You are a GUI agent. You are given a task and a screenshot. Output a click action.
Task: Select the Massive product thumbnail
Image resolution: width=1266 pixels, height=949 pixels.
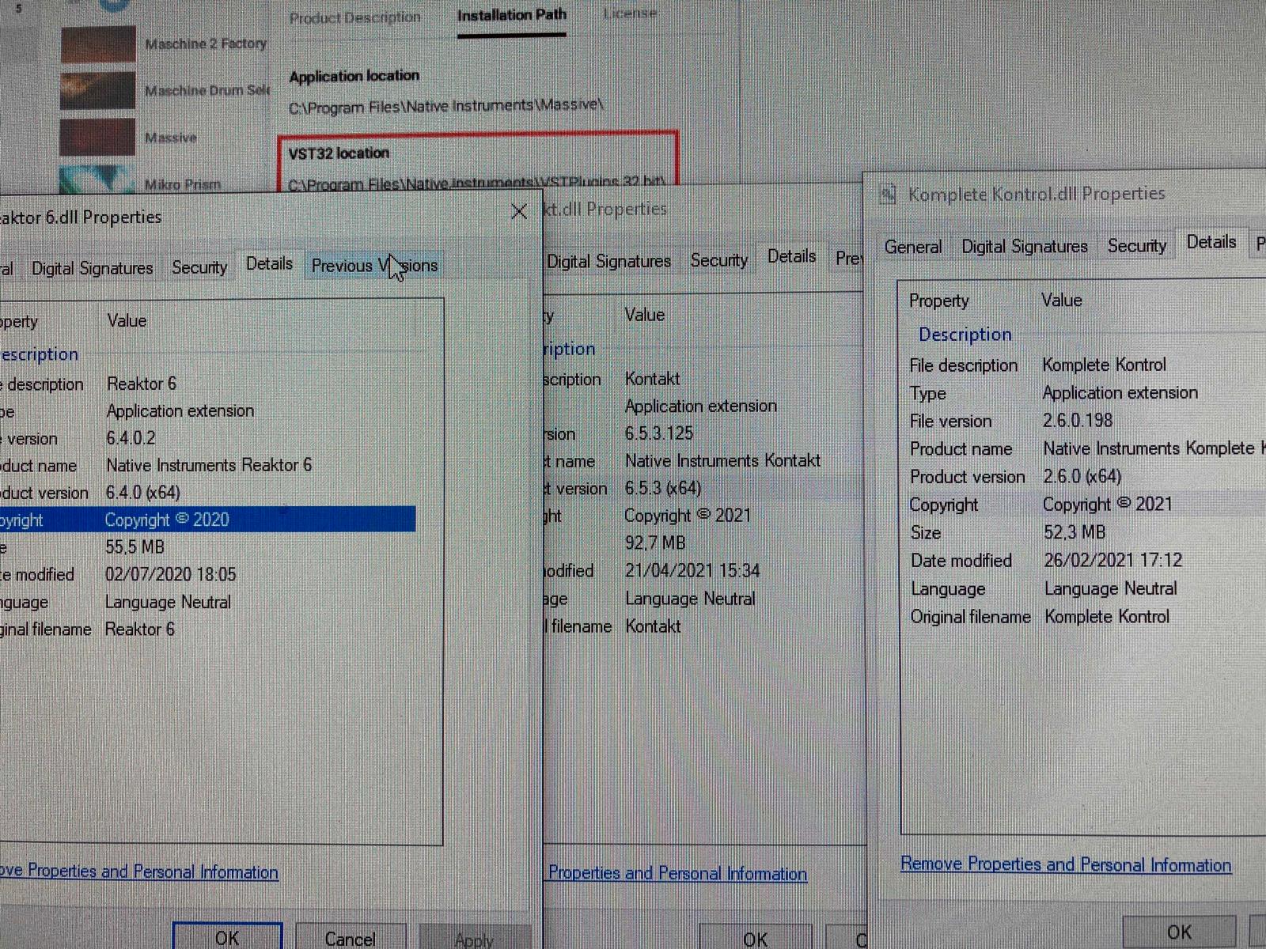point(97,137)
